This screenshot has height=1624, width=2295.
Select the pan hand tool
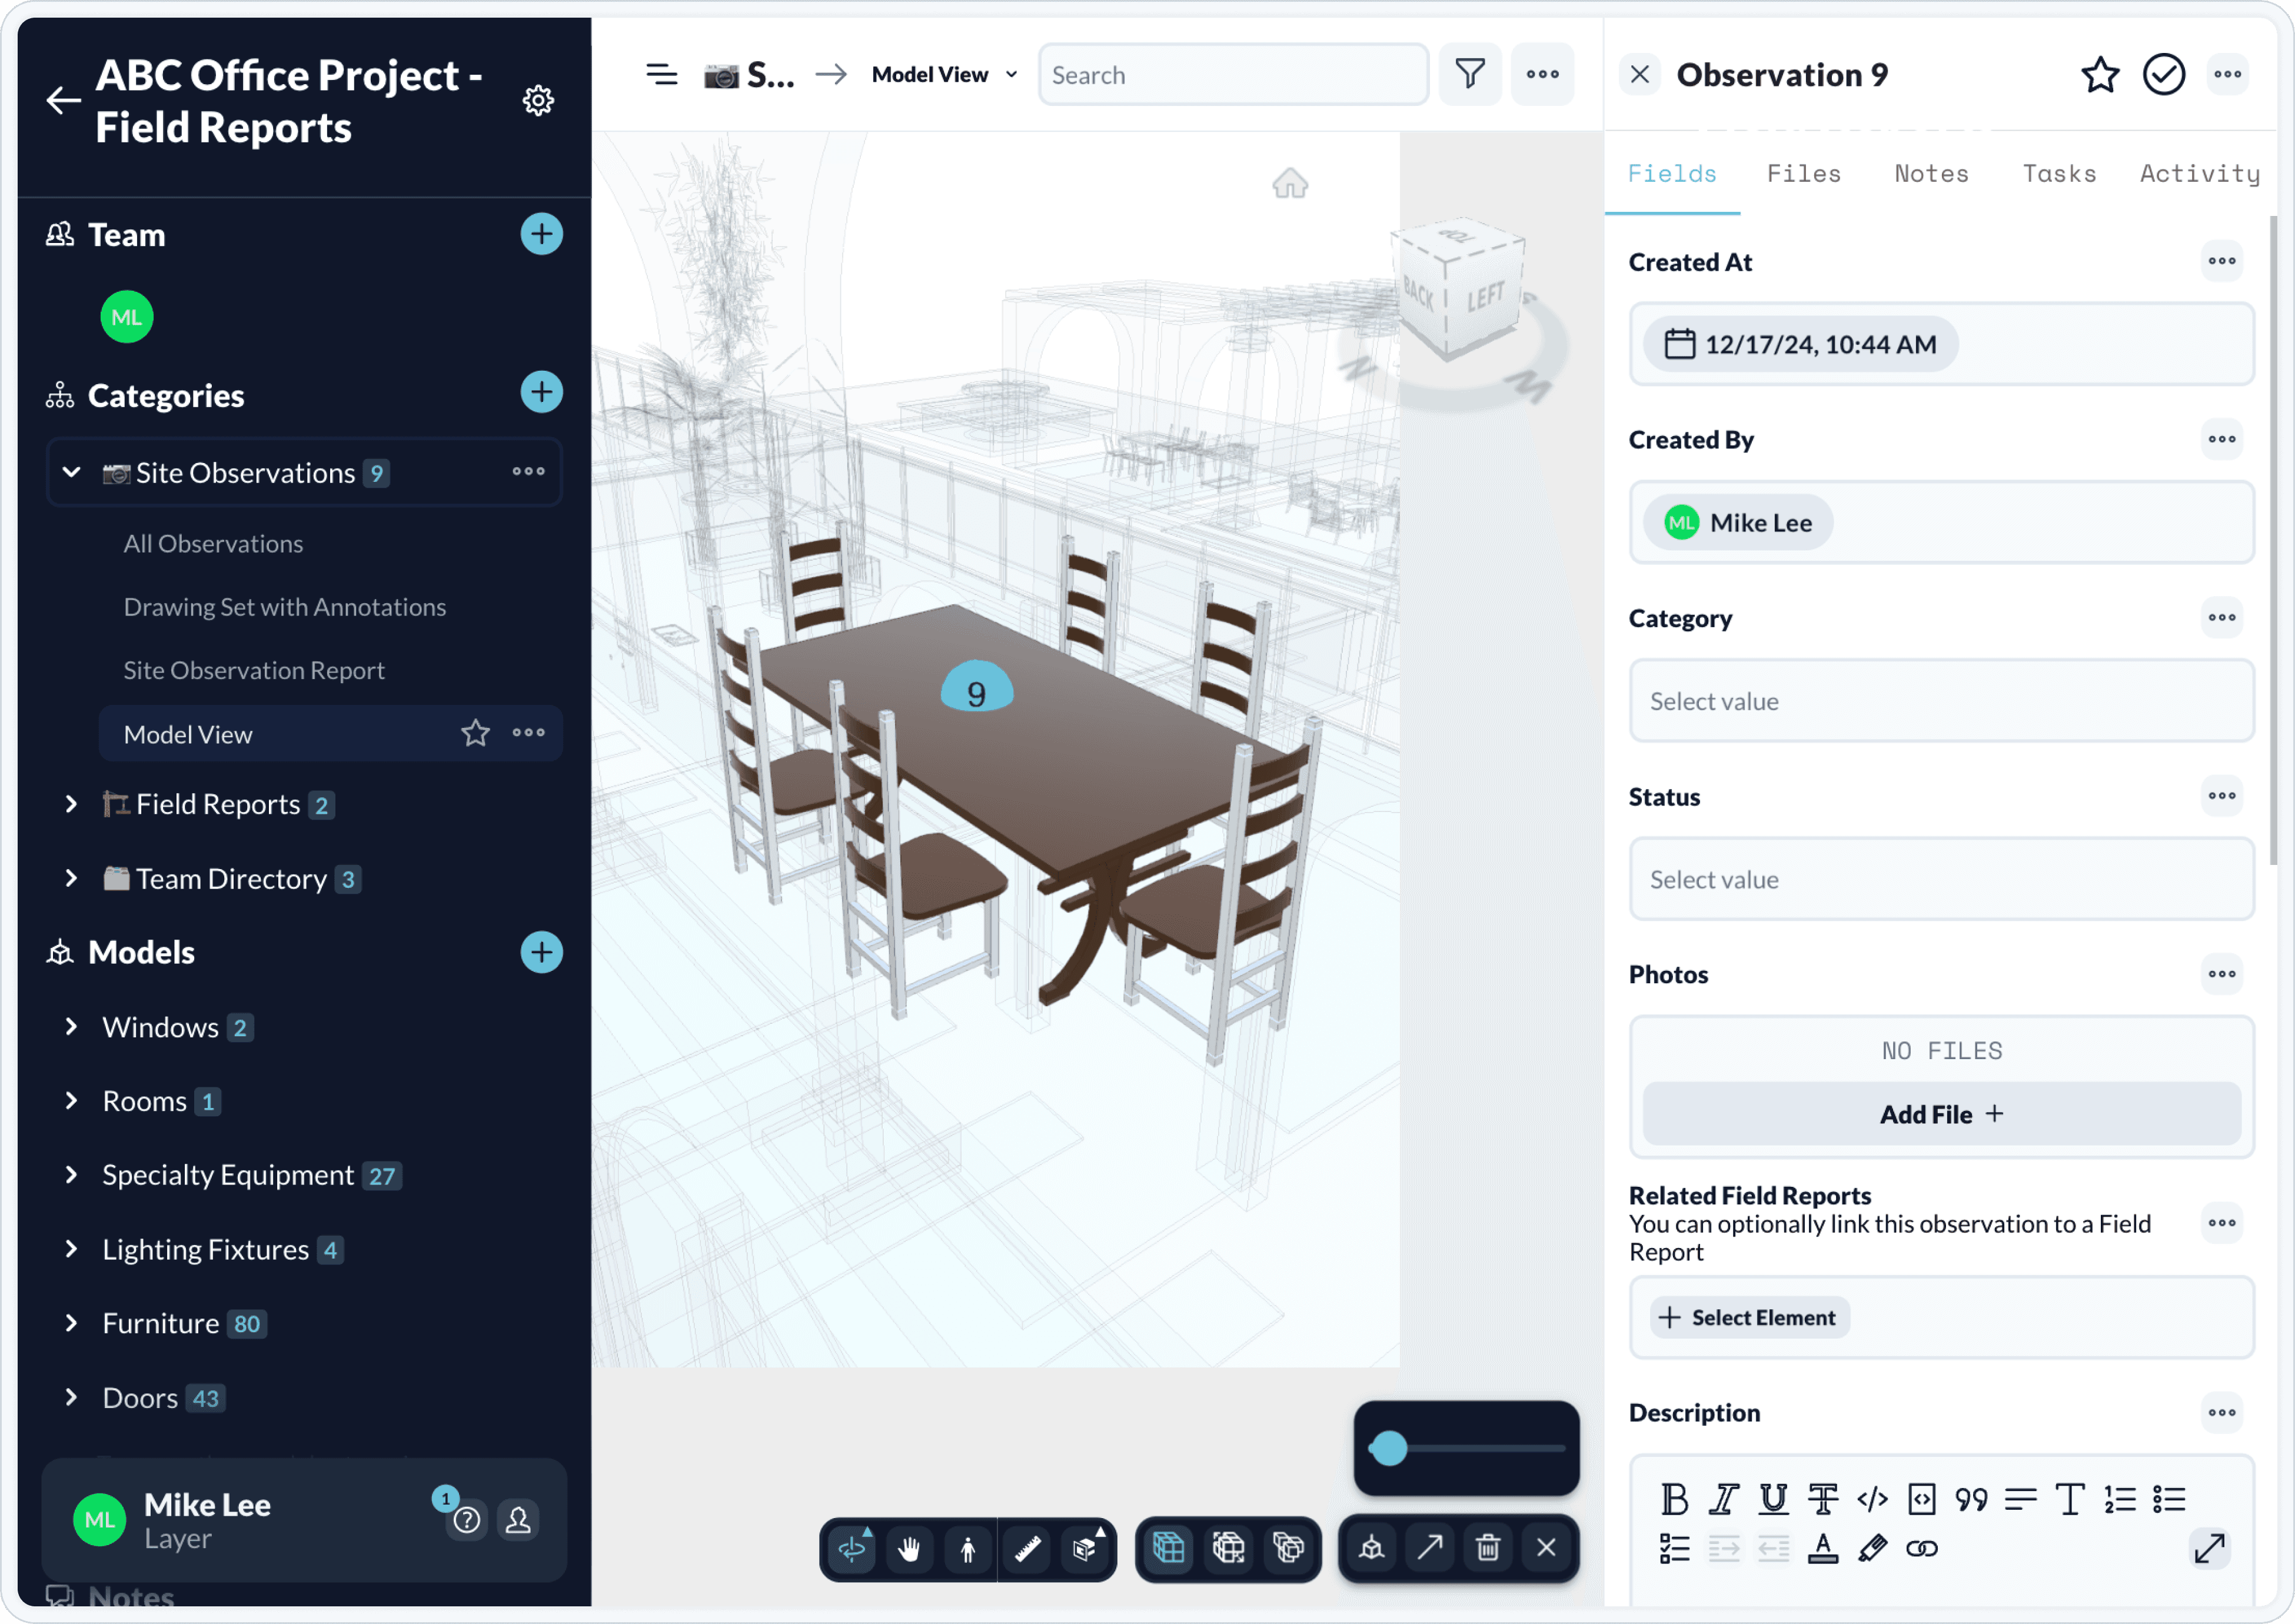(909, 1549)
